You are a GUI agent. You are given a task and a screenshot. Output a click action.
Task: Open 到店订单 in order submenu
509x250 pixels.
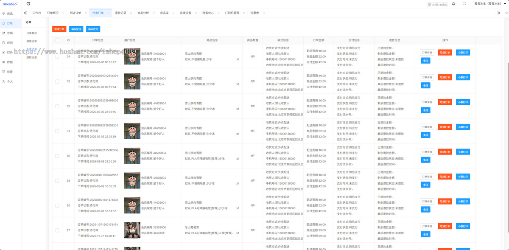32,41
